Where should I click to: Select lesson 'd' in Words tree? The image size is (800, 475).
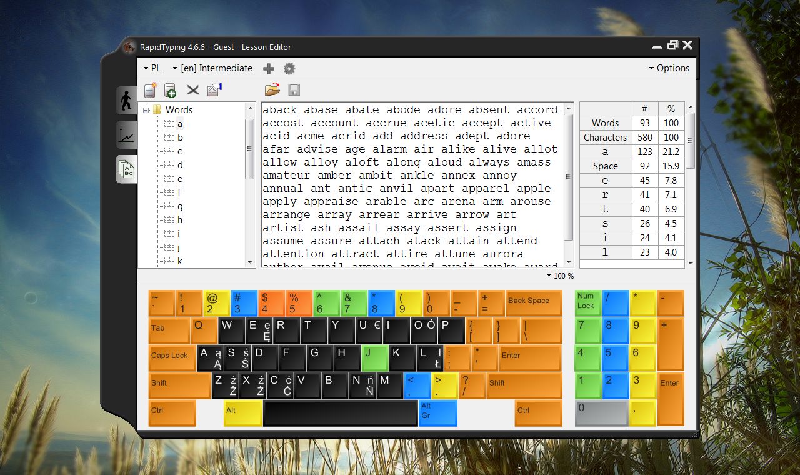point(180,165)
